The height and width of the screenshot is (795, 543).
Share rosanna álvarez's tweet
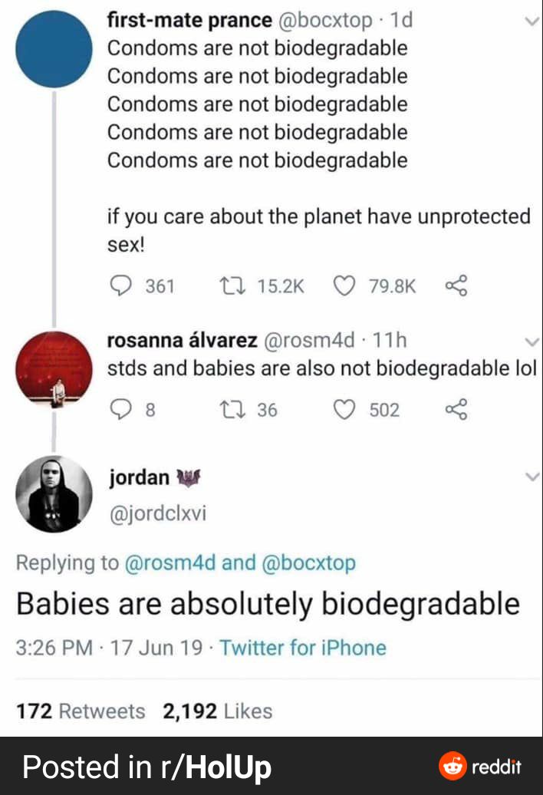[x=456, y=410]
